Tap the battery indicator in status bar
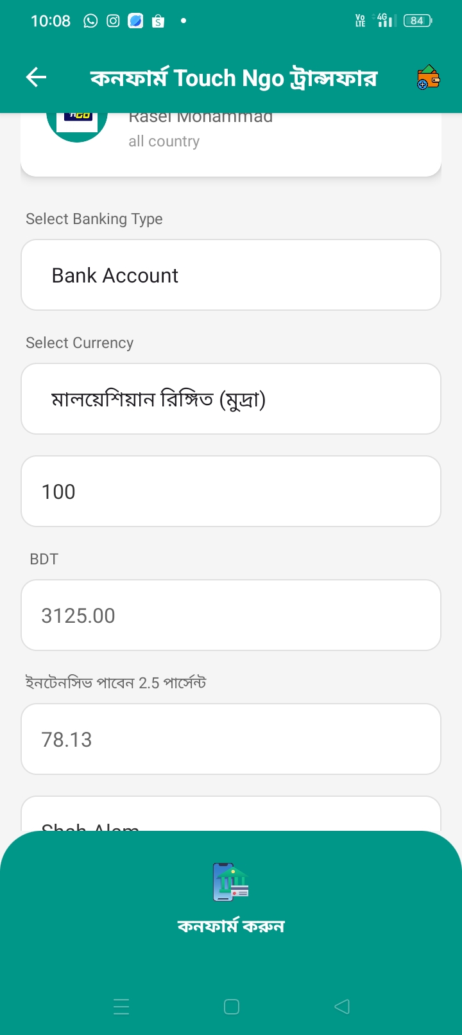Image resolution: width=462 pixels, height=1035 pixels. (x=417, y=21)
